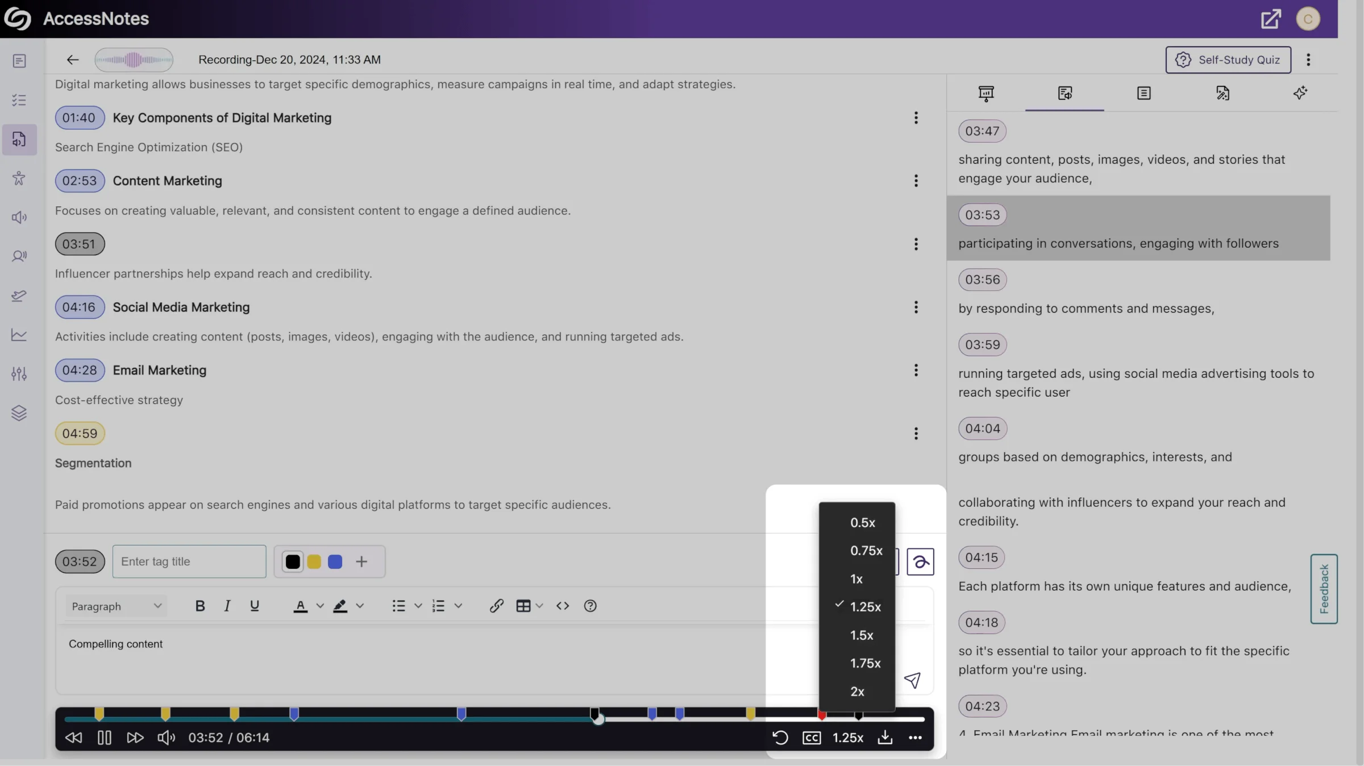Viewport: 1364px width, 766px height.
Task: Switch to the summary text tab
Action: coord(1144,93)
